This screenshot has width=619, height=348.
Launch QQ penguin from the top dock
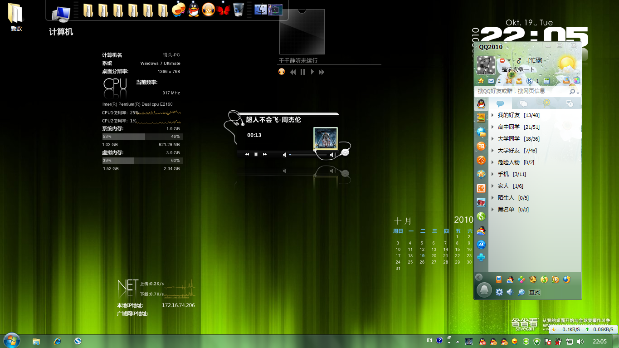tap(194, 10)
